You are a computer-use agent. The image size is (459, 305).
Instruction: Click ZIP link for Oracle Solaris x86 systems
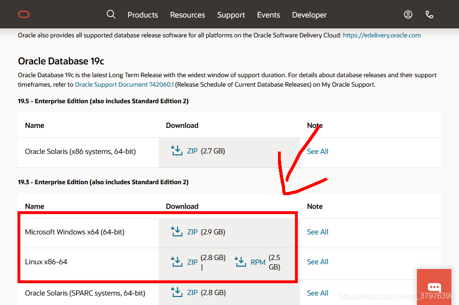tap(192, 151)
